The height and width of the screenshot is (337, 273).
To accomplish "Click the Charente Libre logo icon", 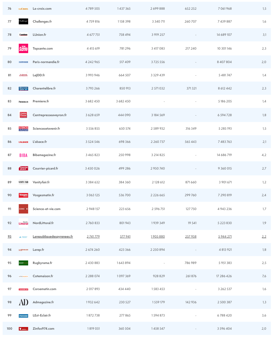I will pos(23,89).
